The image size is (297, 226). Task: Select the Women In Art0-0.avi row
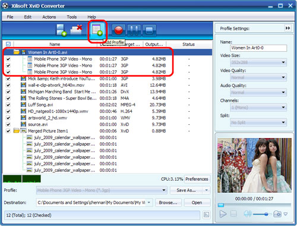click(107, 52)
